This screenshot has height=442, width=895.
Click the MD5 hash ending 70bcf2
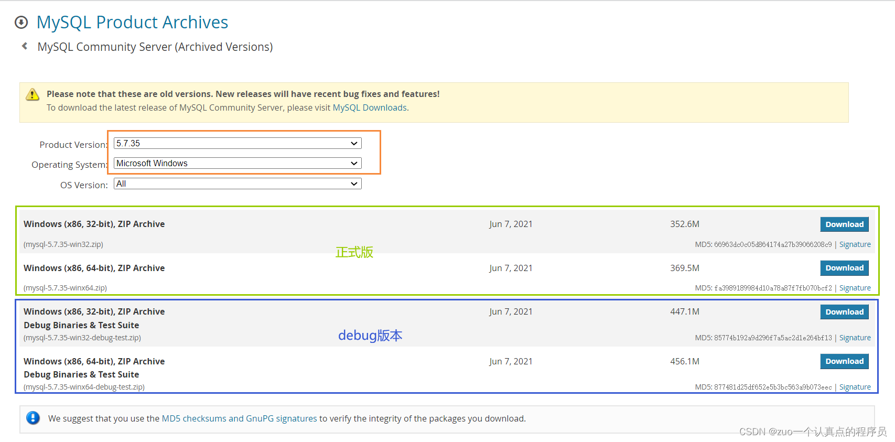coord(773,288)
